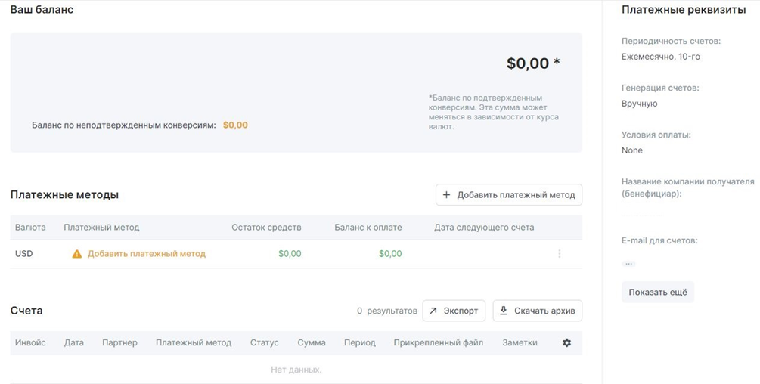Expand details with Показать ещё
This screenshot has width=760, height=384.
pyautogui.click(x=658, y=292)
